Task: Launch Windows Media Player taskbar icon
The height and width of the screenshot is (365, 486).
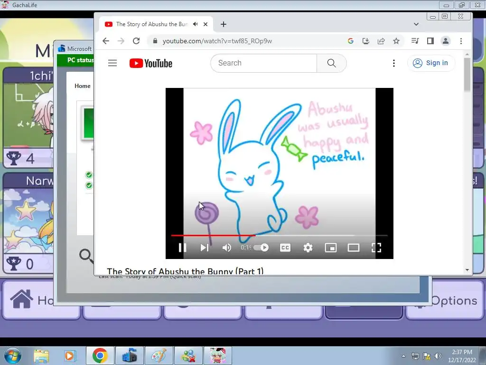Action: click(x=70, y=355)
